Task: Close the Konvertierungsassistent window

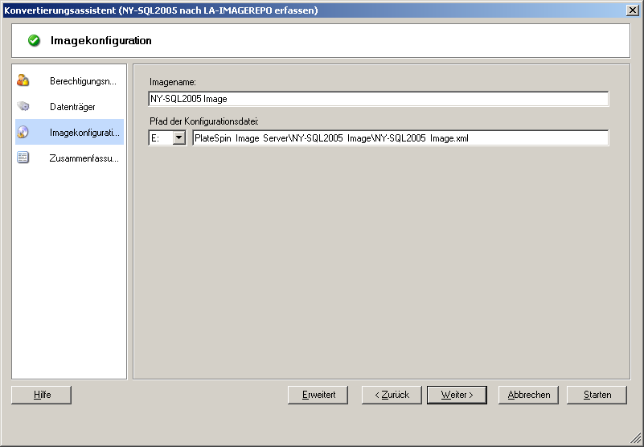Action: click(633, 10)
